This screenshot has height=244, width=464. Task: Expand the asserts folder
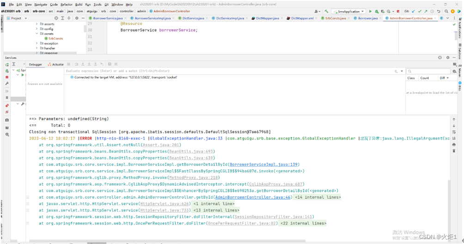(37, 24)
